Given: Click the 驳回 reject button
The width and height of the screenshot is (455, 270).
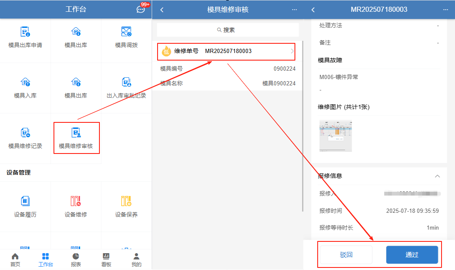Looking at the screenshot, I should coord(346,255).
